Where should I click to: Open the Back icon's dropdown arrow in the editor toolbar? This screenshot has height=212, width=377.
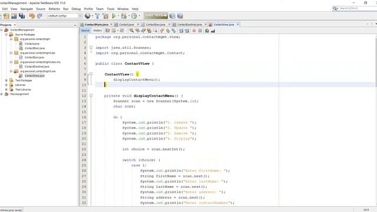118,31
